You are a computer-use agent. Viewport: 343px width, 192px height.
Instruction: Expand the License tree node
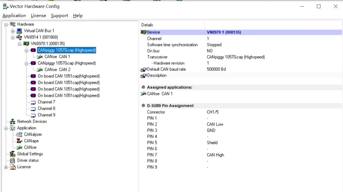coord(6,167)
